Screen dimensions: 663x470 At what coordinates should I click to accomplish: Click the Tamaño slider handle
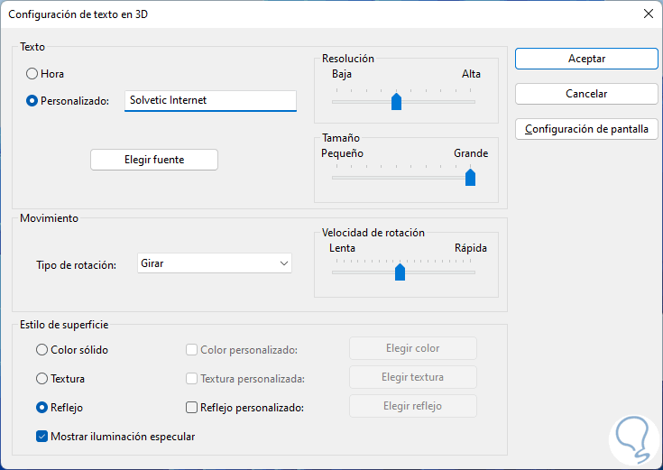(470, 178)
